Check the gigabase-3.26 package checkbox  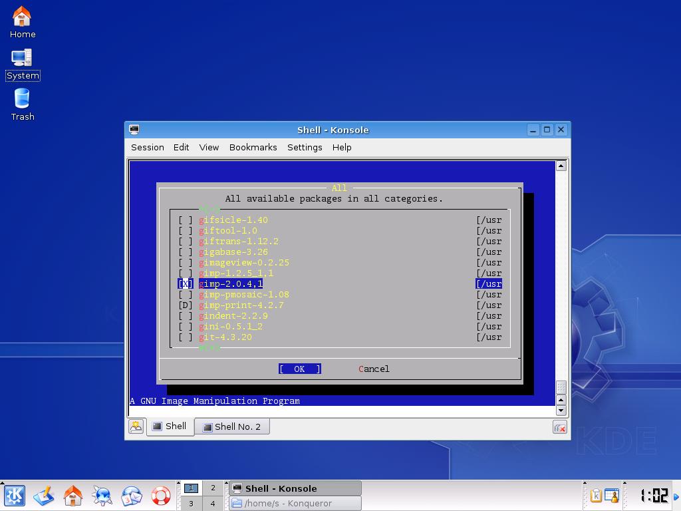186,252
